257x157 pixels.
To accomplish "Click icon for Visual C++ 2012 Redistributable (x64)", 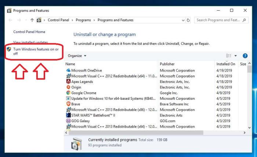I will click(68, 76).
